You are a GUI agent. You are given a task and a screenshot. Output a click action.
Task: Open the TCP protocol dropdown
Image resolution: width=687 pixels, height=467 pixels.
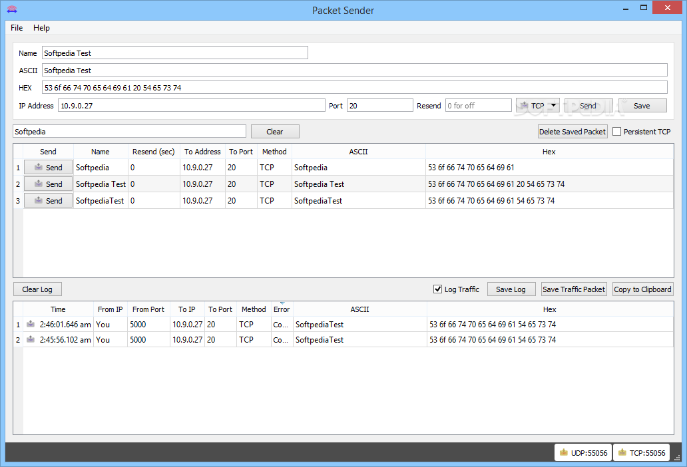(x=538, y=106)
